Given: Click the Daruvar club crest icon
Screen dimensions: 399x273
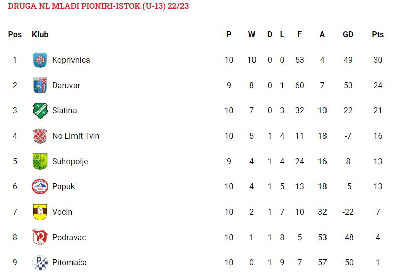Looking at the screenshot, I should tap(40, 86).
